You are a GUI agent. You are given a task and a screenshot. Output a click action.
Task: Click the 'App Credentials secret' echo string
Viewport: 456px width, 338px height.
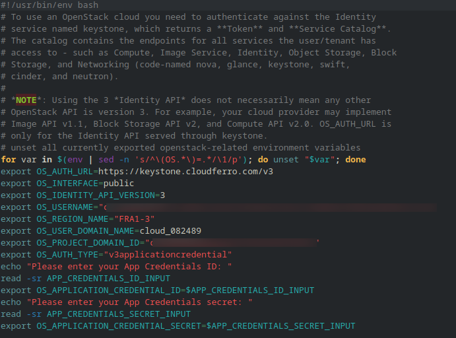coord(140,302)
